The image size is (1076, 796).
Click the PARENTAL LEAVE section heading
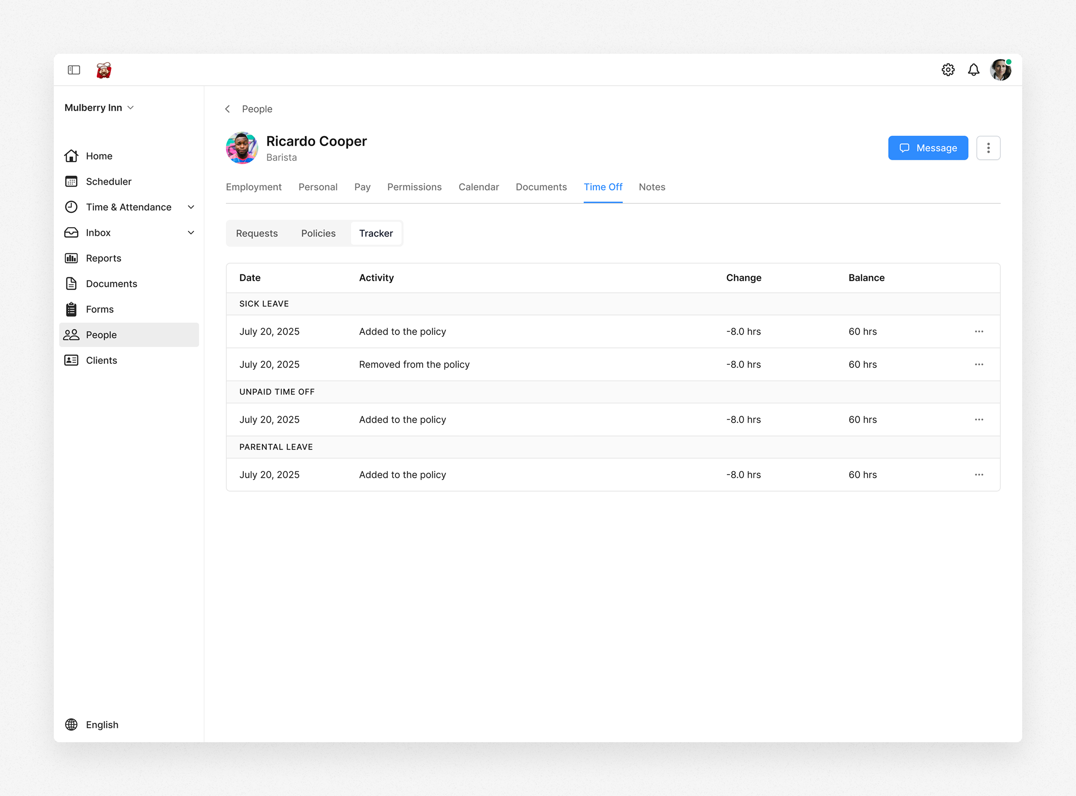[x=276, y=447]
